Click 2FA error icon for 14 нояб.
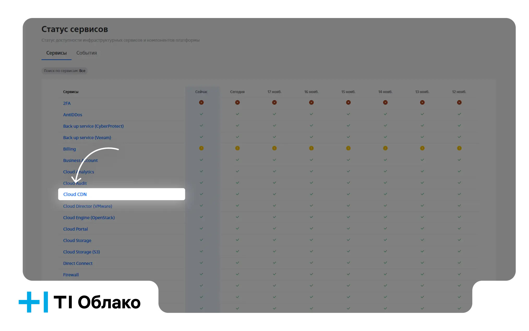 (x=385, y=102)
